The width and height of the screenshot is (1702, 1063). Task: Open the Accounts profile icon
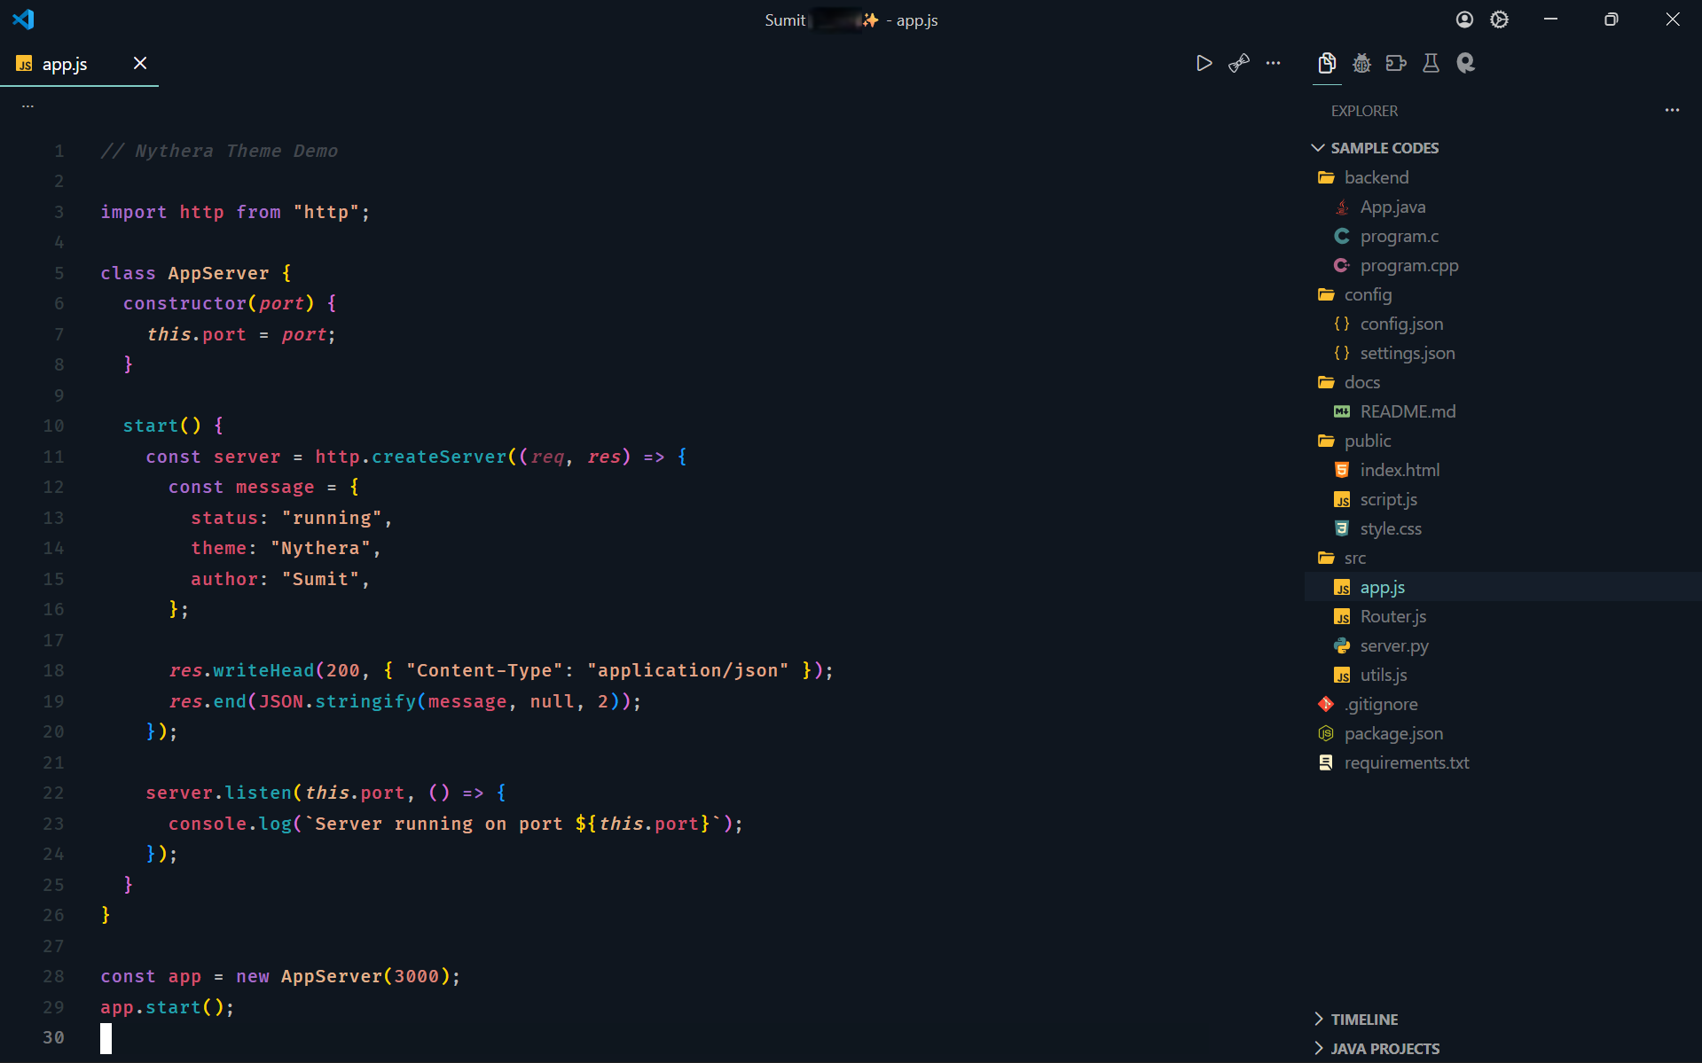coord(1464,20)
